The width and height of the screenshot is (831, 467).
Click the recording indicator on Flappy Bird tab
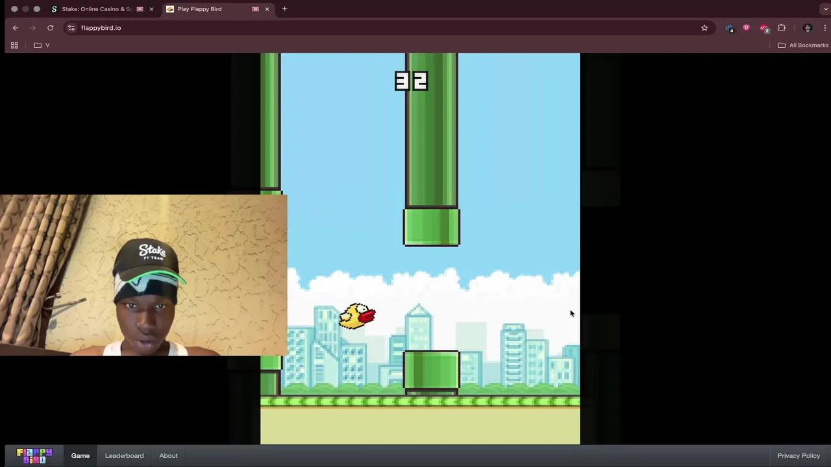255,9
